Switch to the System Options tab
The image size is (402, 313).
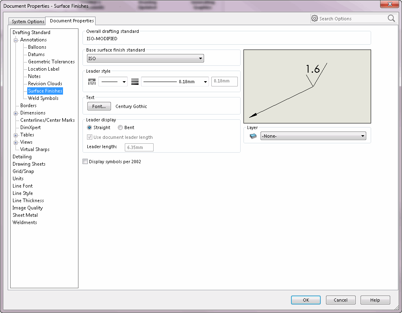(28, 22)
